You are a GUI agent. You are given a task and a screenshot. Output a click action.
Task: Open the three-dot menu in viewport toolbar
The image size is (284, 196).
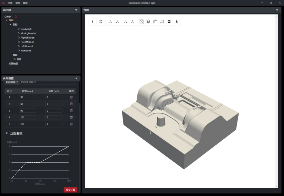coord(93,22)
